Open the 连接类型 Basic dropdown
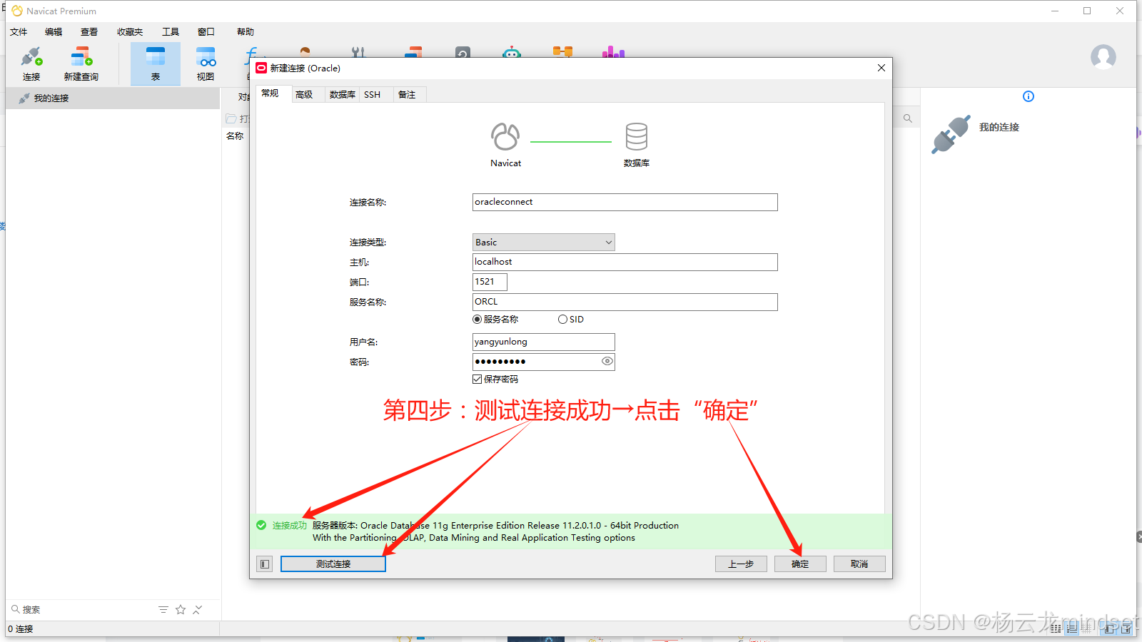Screen dimensions: 1142x642 click(x=543, y=243)
